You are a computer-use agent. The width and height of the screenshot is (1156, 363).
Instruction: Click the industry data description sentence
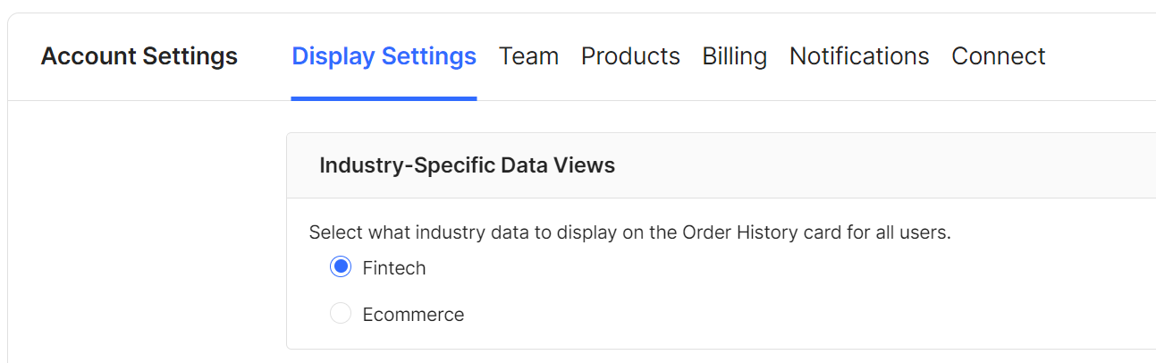click(x=629, y=232)
